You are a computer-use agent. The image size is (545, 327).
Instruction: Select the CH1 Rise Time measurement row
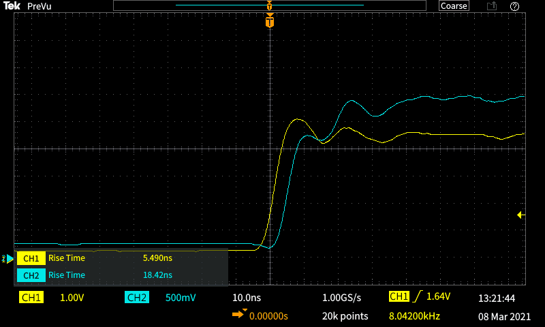click(x=121, y=259)
